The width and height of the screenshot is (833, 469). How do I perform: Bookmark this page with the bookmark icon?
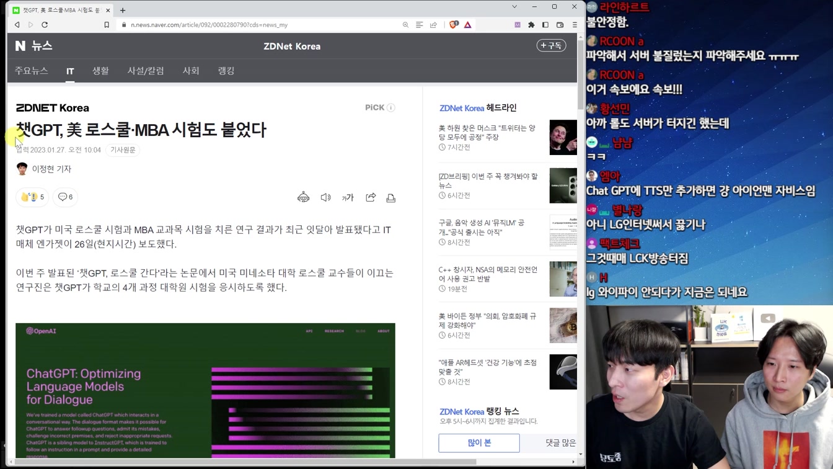pyautogui.click(x=107, y=25)
